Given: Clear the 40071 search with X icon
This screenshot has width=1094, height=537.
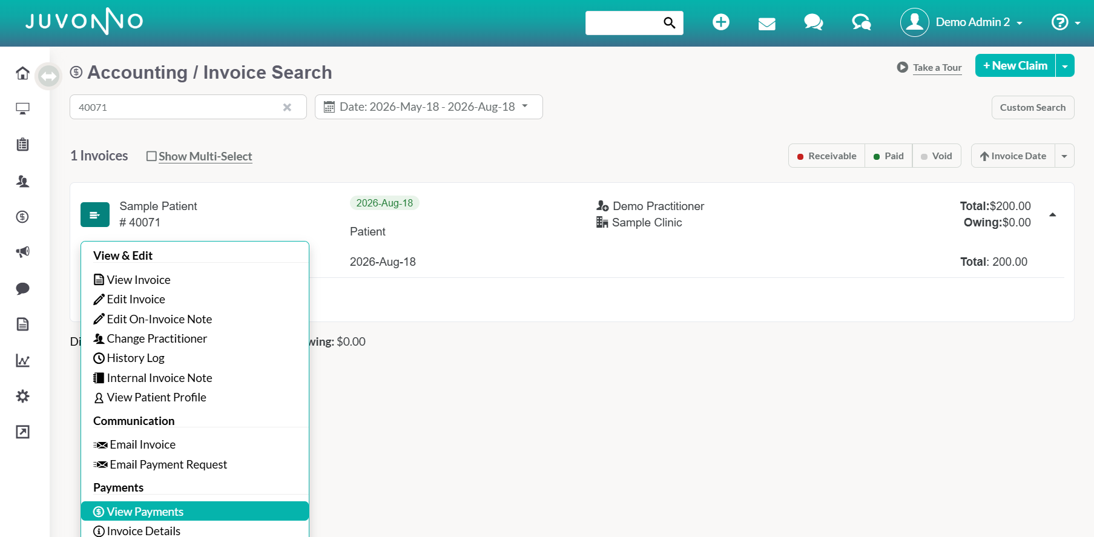Looking at the screenshot, I should pos(287,107).
